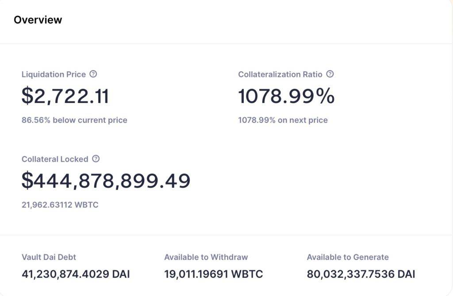The height and width of the screenshot is (296, 453).
Task: Click the $2,722.11 liquidation price value
Action: [65, 96]
